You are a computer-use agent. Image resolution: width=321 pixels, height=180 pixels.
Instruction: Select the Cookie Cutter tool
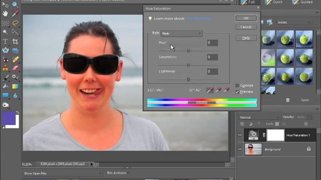pyautogui.click(x=5, y=50)
